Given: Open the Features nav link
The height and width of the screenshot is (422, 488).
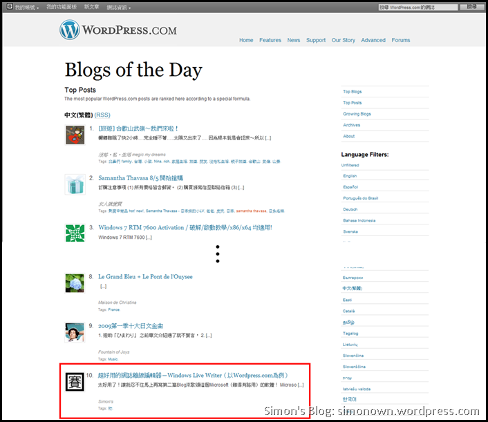Looking at the screenshot, I should (270, 40).
